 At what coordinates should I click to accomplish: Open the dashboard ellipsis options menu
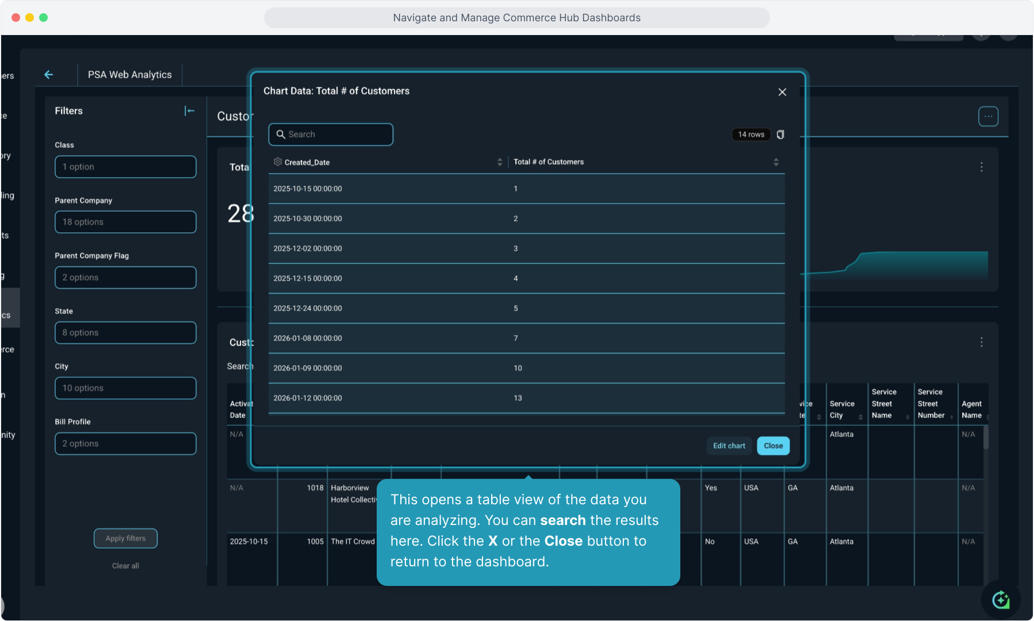click(x=988, y=117)
